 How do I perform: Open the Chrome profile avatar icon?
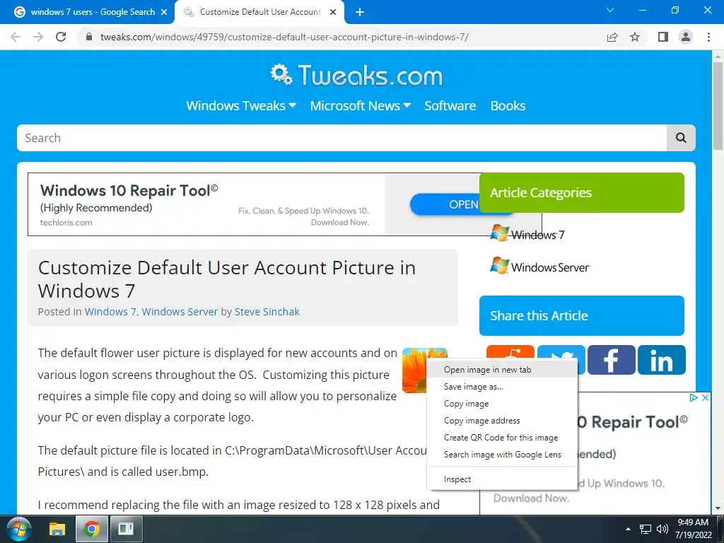[686, 37]
